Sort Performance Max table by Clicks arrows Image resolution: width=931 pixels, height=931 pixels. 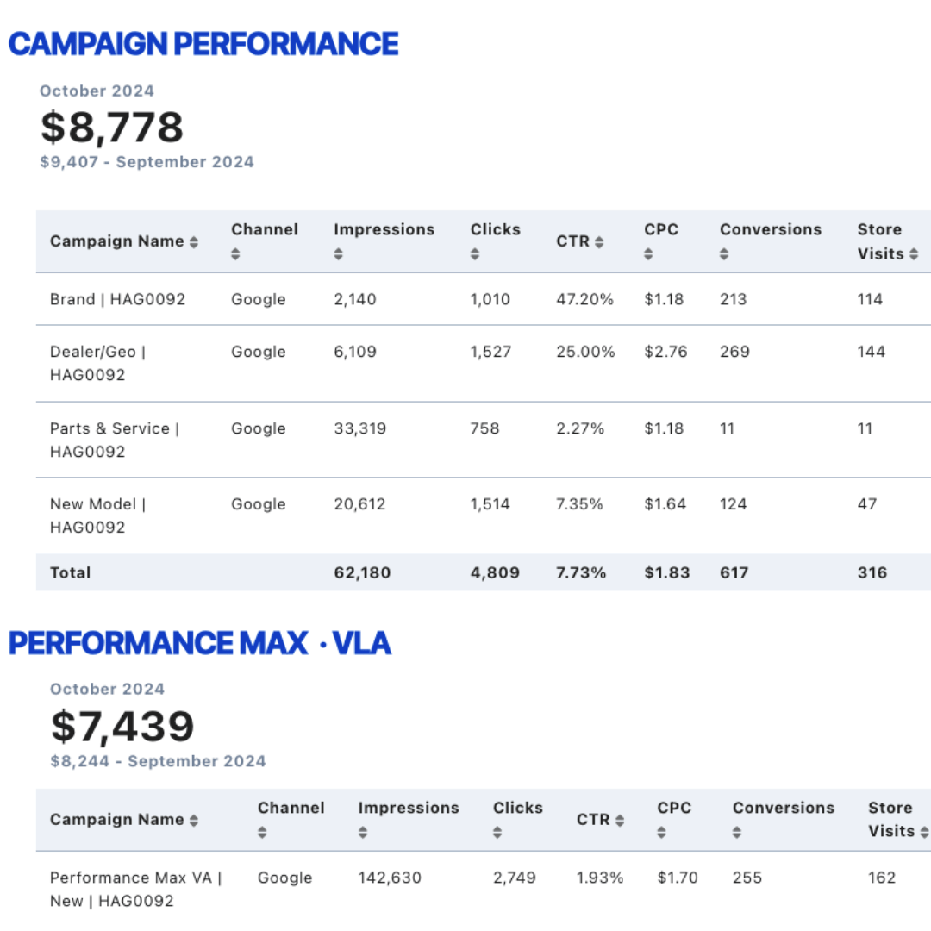point(497,833)
